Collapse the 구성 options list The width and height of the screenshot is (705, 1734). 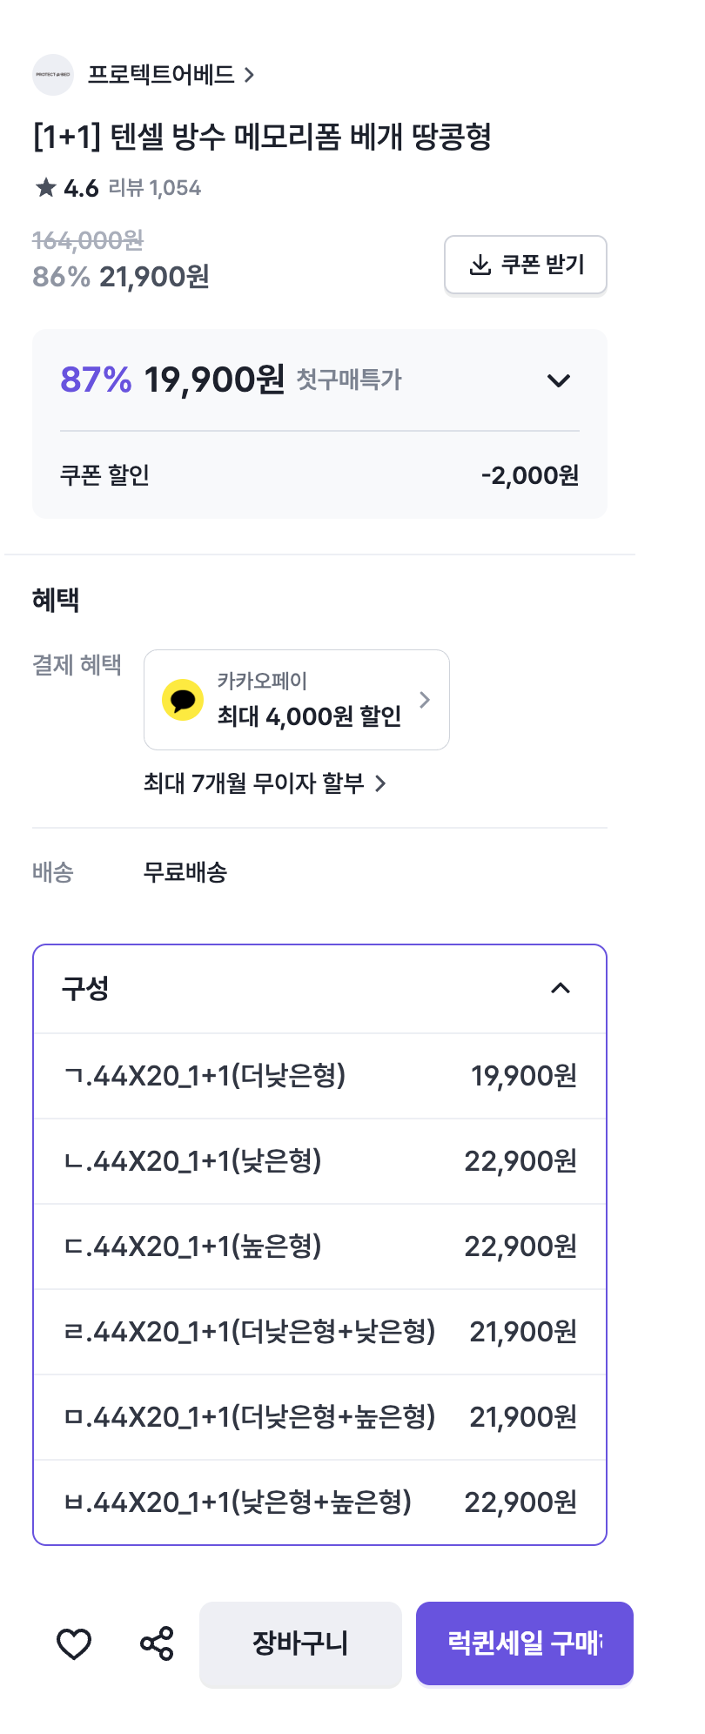561,988
